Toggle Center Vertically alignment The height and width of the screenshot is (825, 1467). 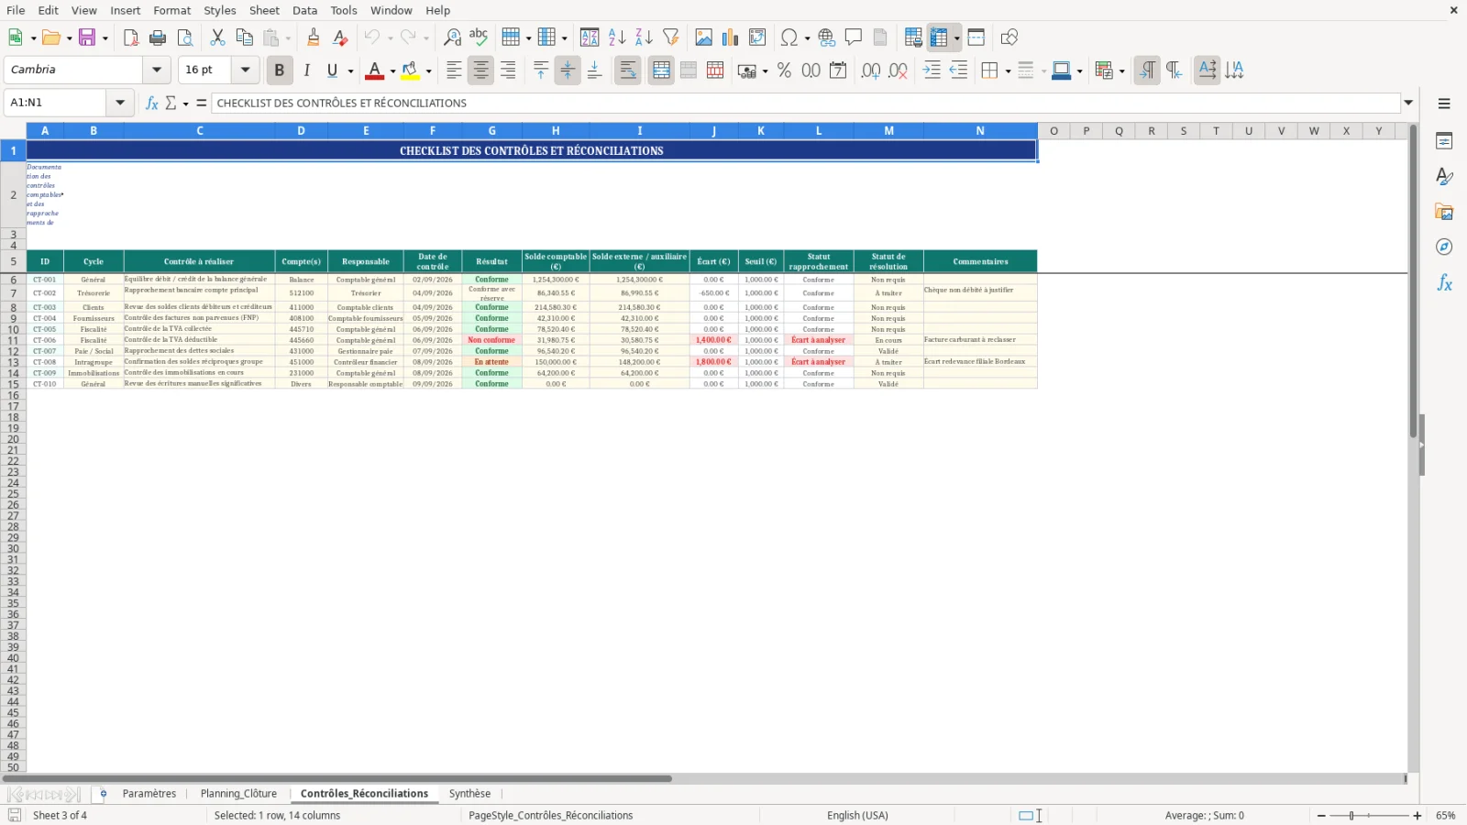click(568, 71)
